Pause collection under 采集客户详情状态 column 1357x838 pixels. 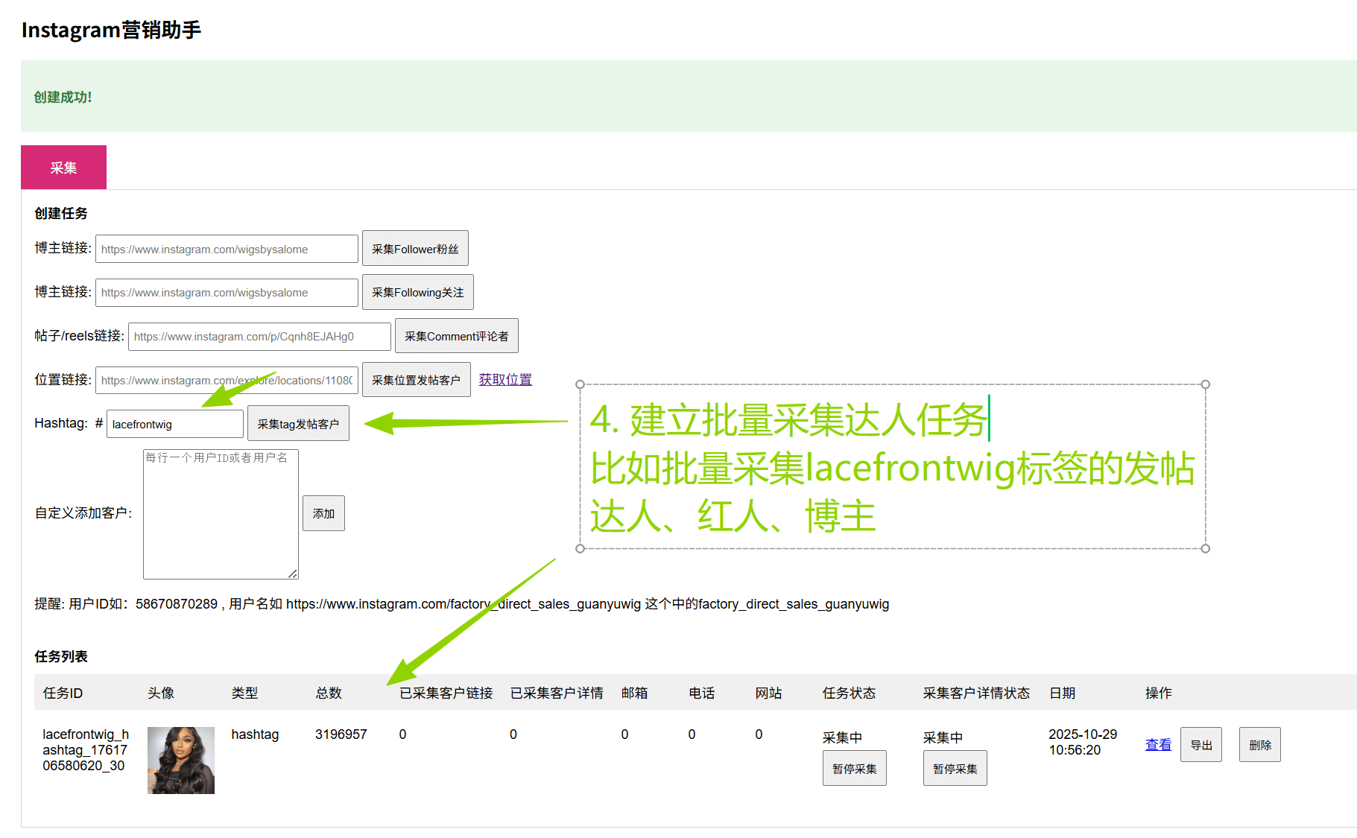click(x=955, y=769)
